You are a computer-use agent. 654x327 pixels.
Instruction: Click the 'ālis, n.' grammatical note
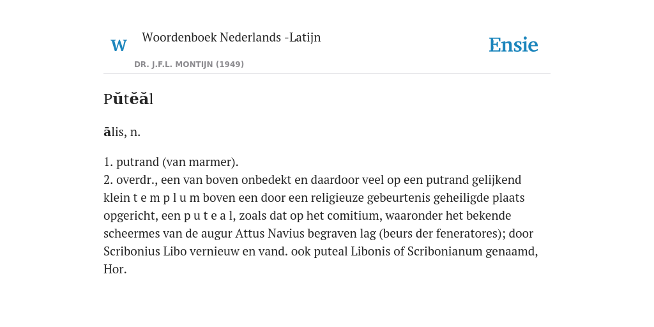click(x=122, y=132)
